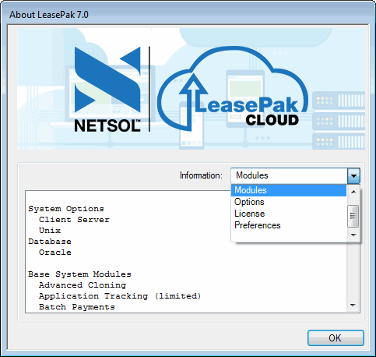Click the About LeasePak 7.0 title bar
This screenshot has height=357, width=376.
point(188,15)
